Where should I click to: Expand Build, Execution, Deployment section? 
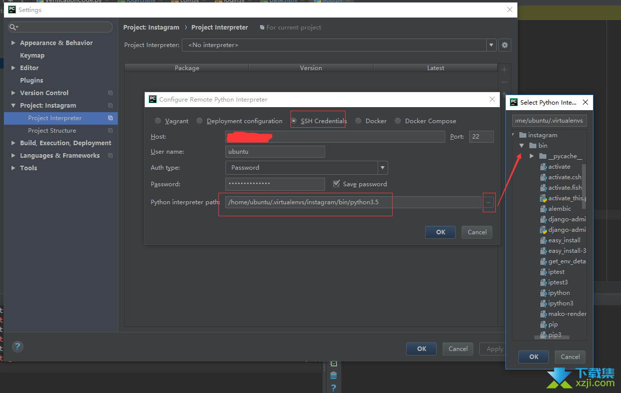(13, 143)
